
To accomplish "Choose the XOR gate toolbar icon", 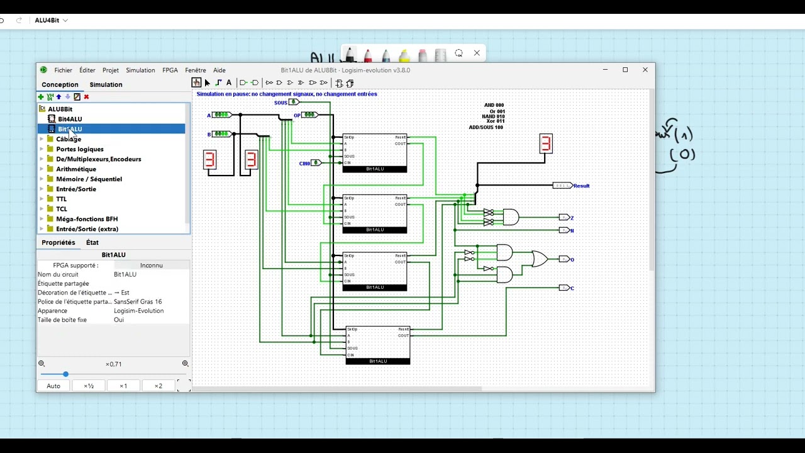I will [x=301, y=83].
